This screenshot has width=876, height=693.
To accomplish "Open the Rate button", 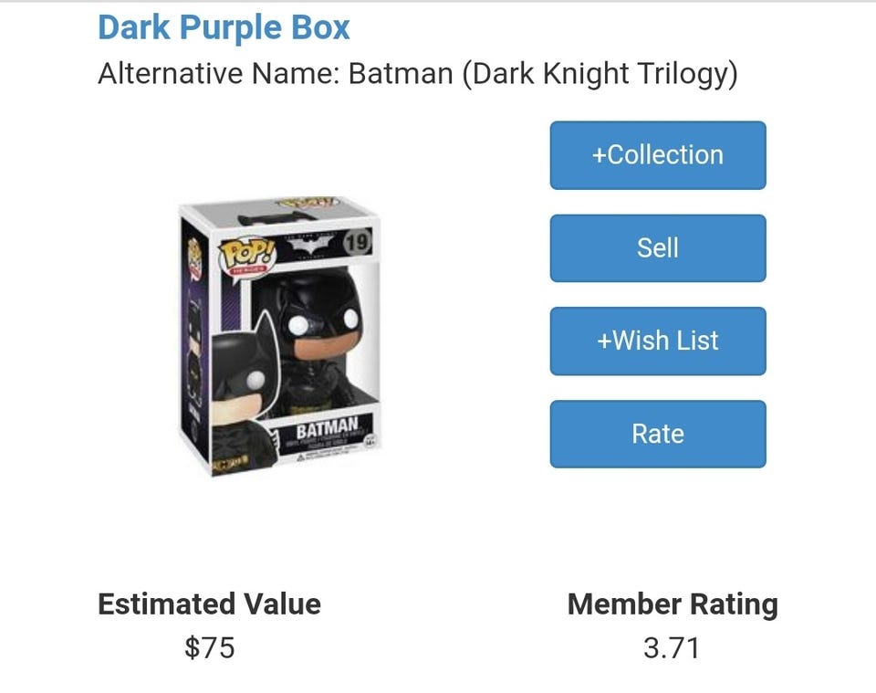I will [x=657, y=434].
